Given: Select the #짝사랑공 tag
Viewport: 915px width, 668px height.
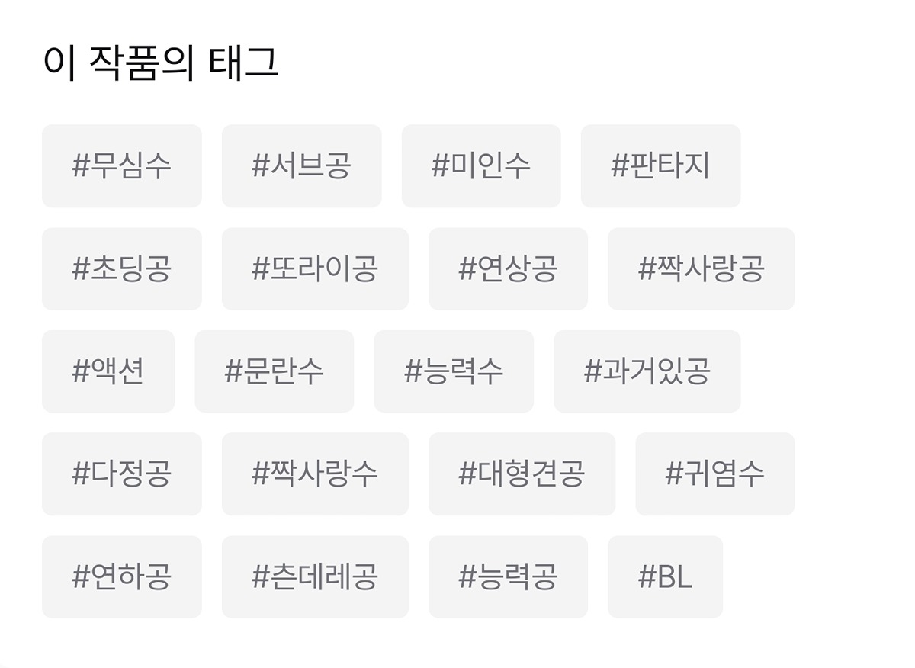Looking at the screenshot, I should (x=701, y=268).
